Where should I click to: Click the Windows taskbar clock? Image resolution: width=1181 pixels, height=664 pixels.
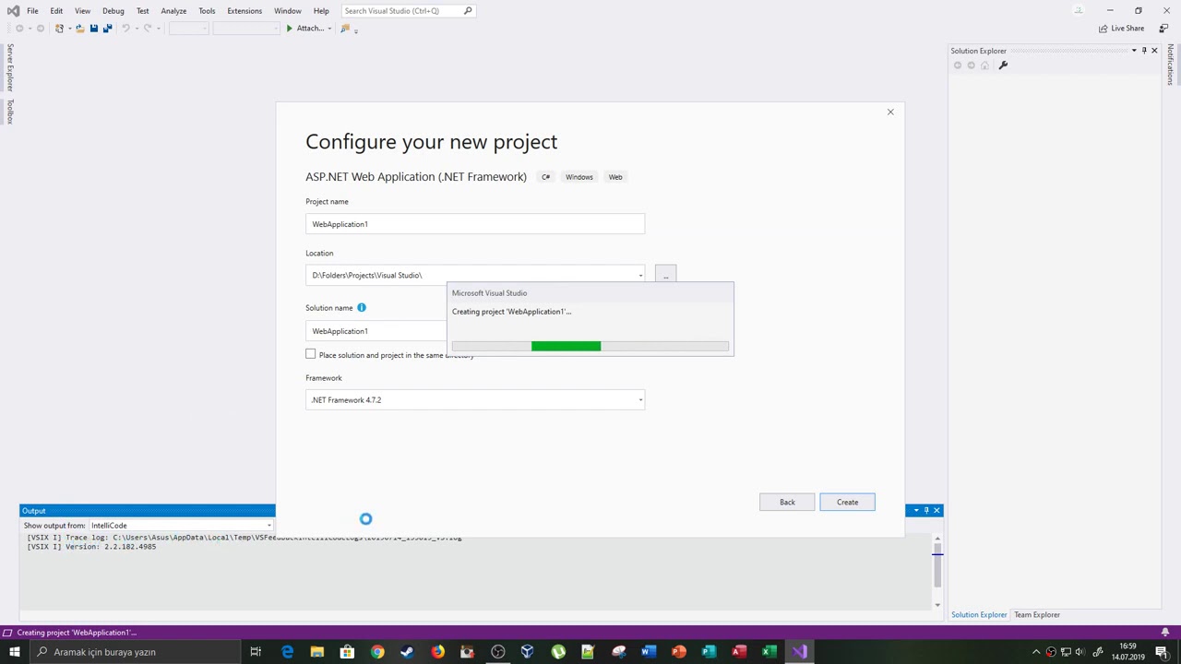[1127, 652]
